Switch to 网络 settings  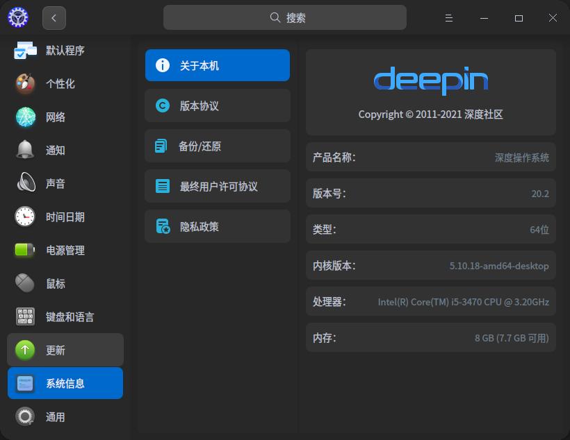coord(65,117)
